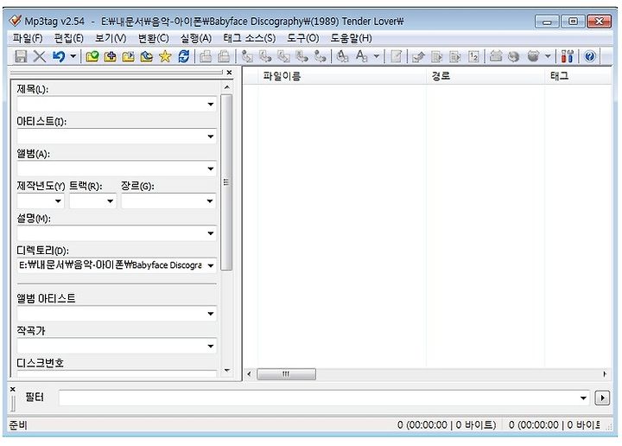Click the last greyed converter icon before Actions
The image size is (622, 446).
(x=321, y=56)
